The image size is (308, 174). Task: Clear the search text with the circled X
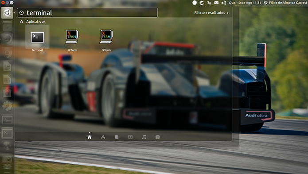(x=21, y=13)
